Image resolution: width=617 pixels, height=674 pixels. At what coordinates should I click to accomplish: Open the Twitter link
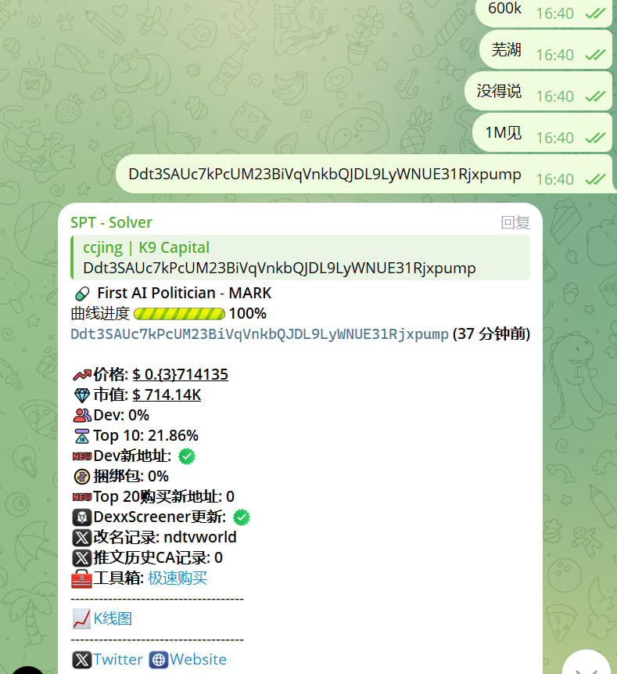click(118, 659)
